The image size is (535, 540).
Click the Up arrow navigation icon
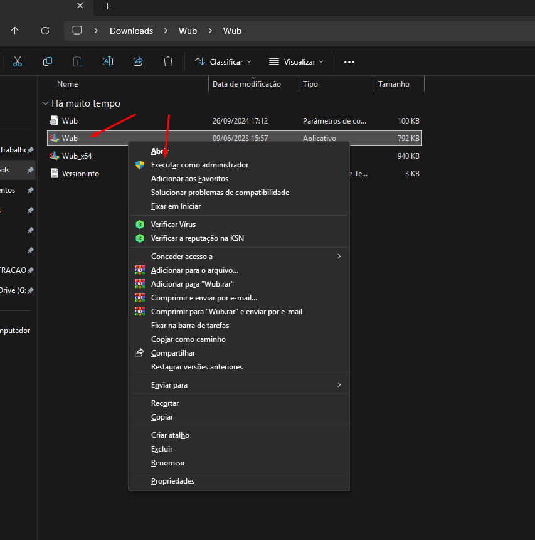(15, 31)
